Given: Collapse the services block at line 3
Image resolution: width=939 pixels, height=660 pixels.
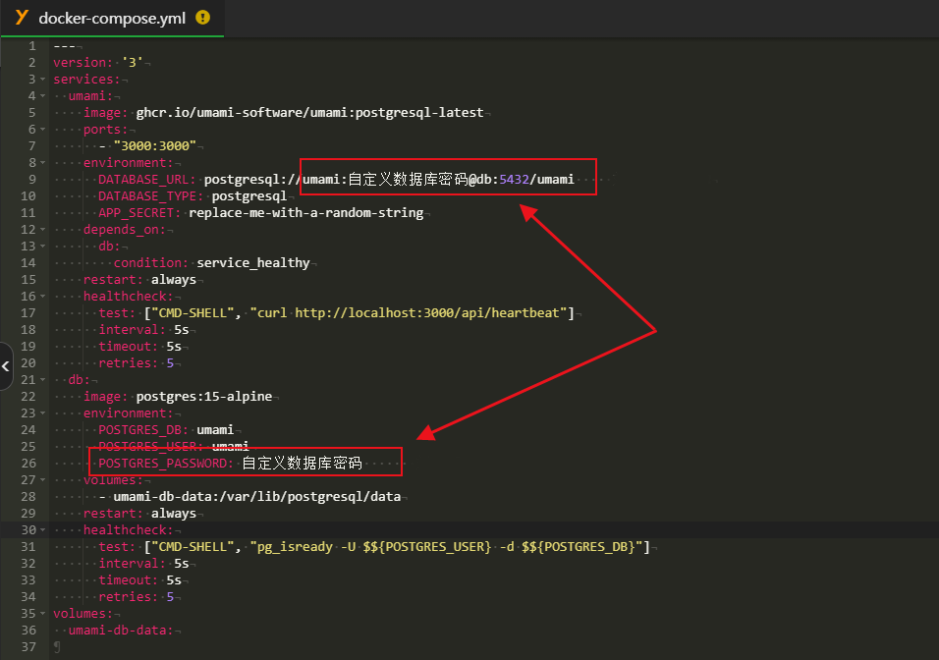Looking at the screenshot, I should [x=42, y=79].
